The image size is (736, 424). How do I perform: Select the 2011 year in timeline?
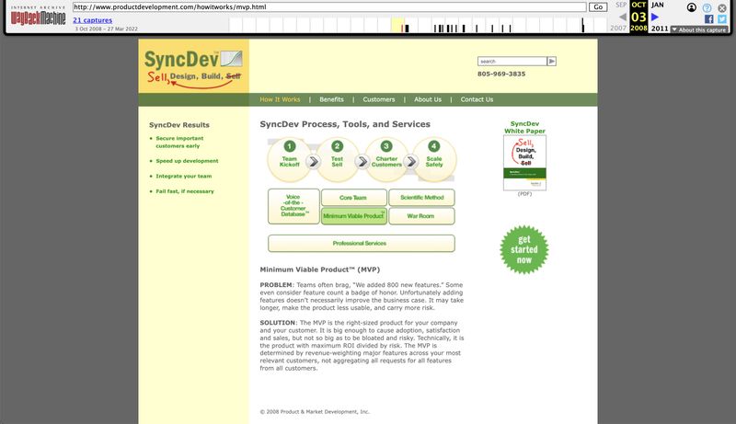pos(659,29)
